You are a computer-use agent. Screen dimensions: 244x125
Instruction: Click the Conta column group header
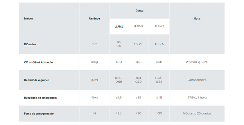[x=139, y=11]
